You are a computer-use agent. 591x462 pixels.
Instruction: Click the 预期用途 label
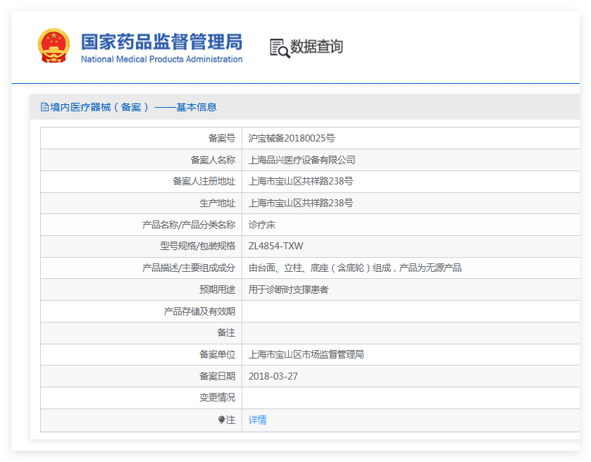coord(217,289)
